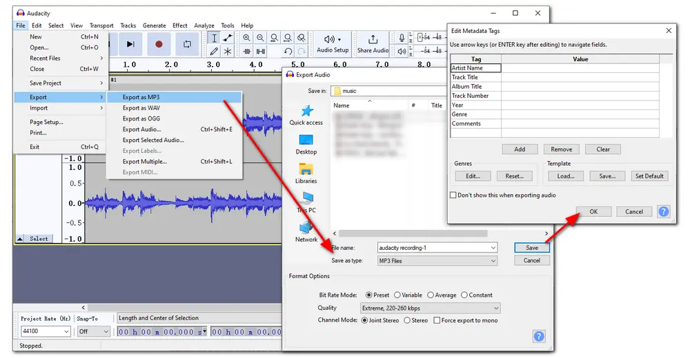Open Desktop location in Export Audio

pyautogui.click(x=306, y=145)
